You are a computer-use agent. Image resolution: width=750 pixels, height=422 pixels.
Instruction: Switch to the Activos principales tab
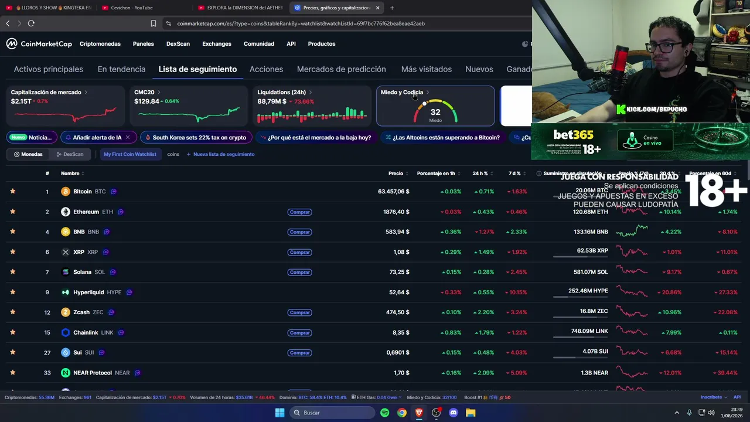pos(49,69)
